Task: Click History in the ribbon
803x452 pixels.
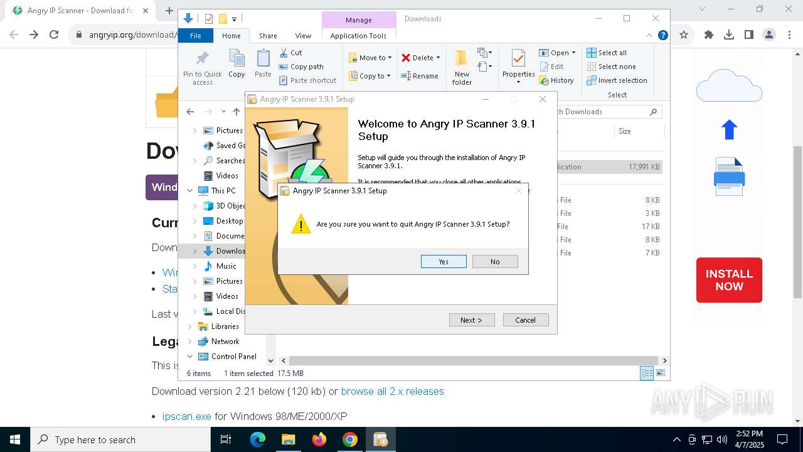Action: 556,80
